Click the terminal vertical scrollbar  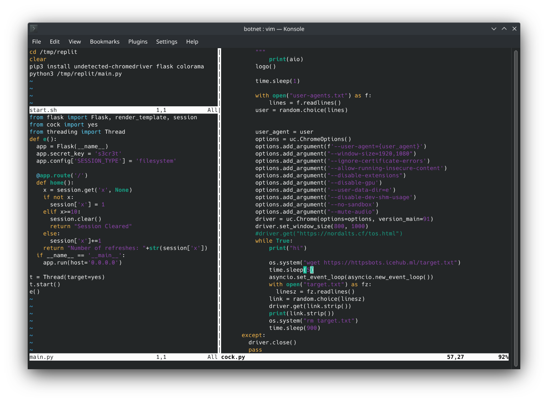[515, 209]
